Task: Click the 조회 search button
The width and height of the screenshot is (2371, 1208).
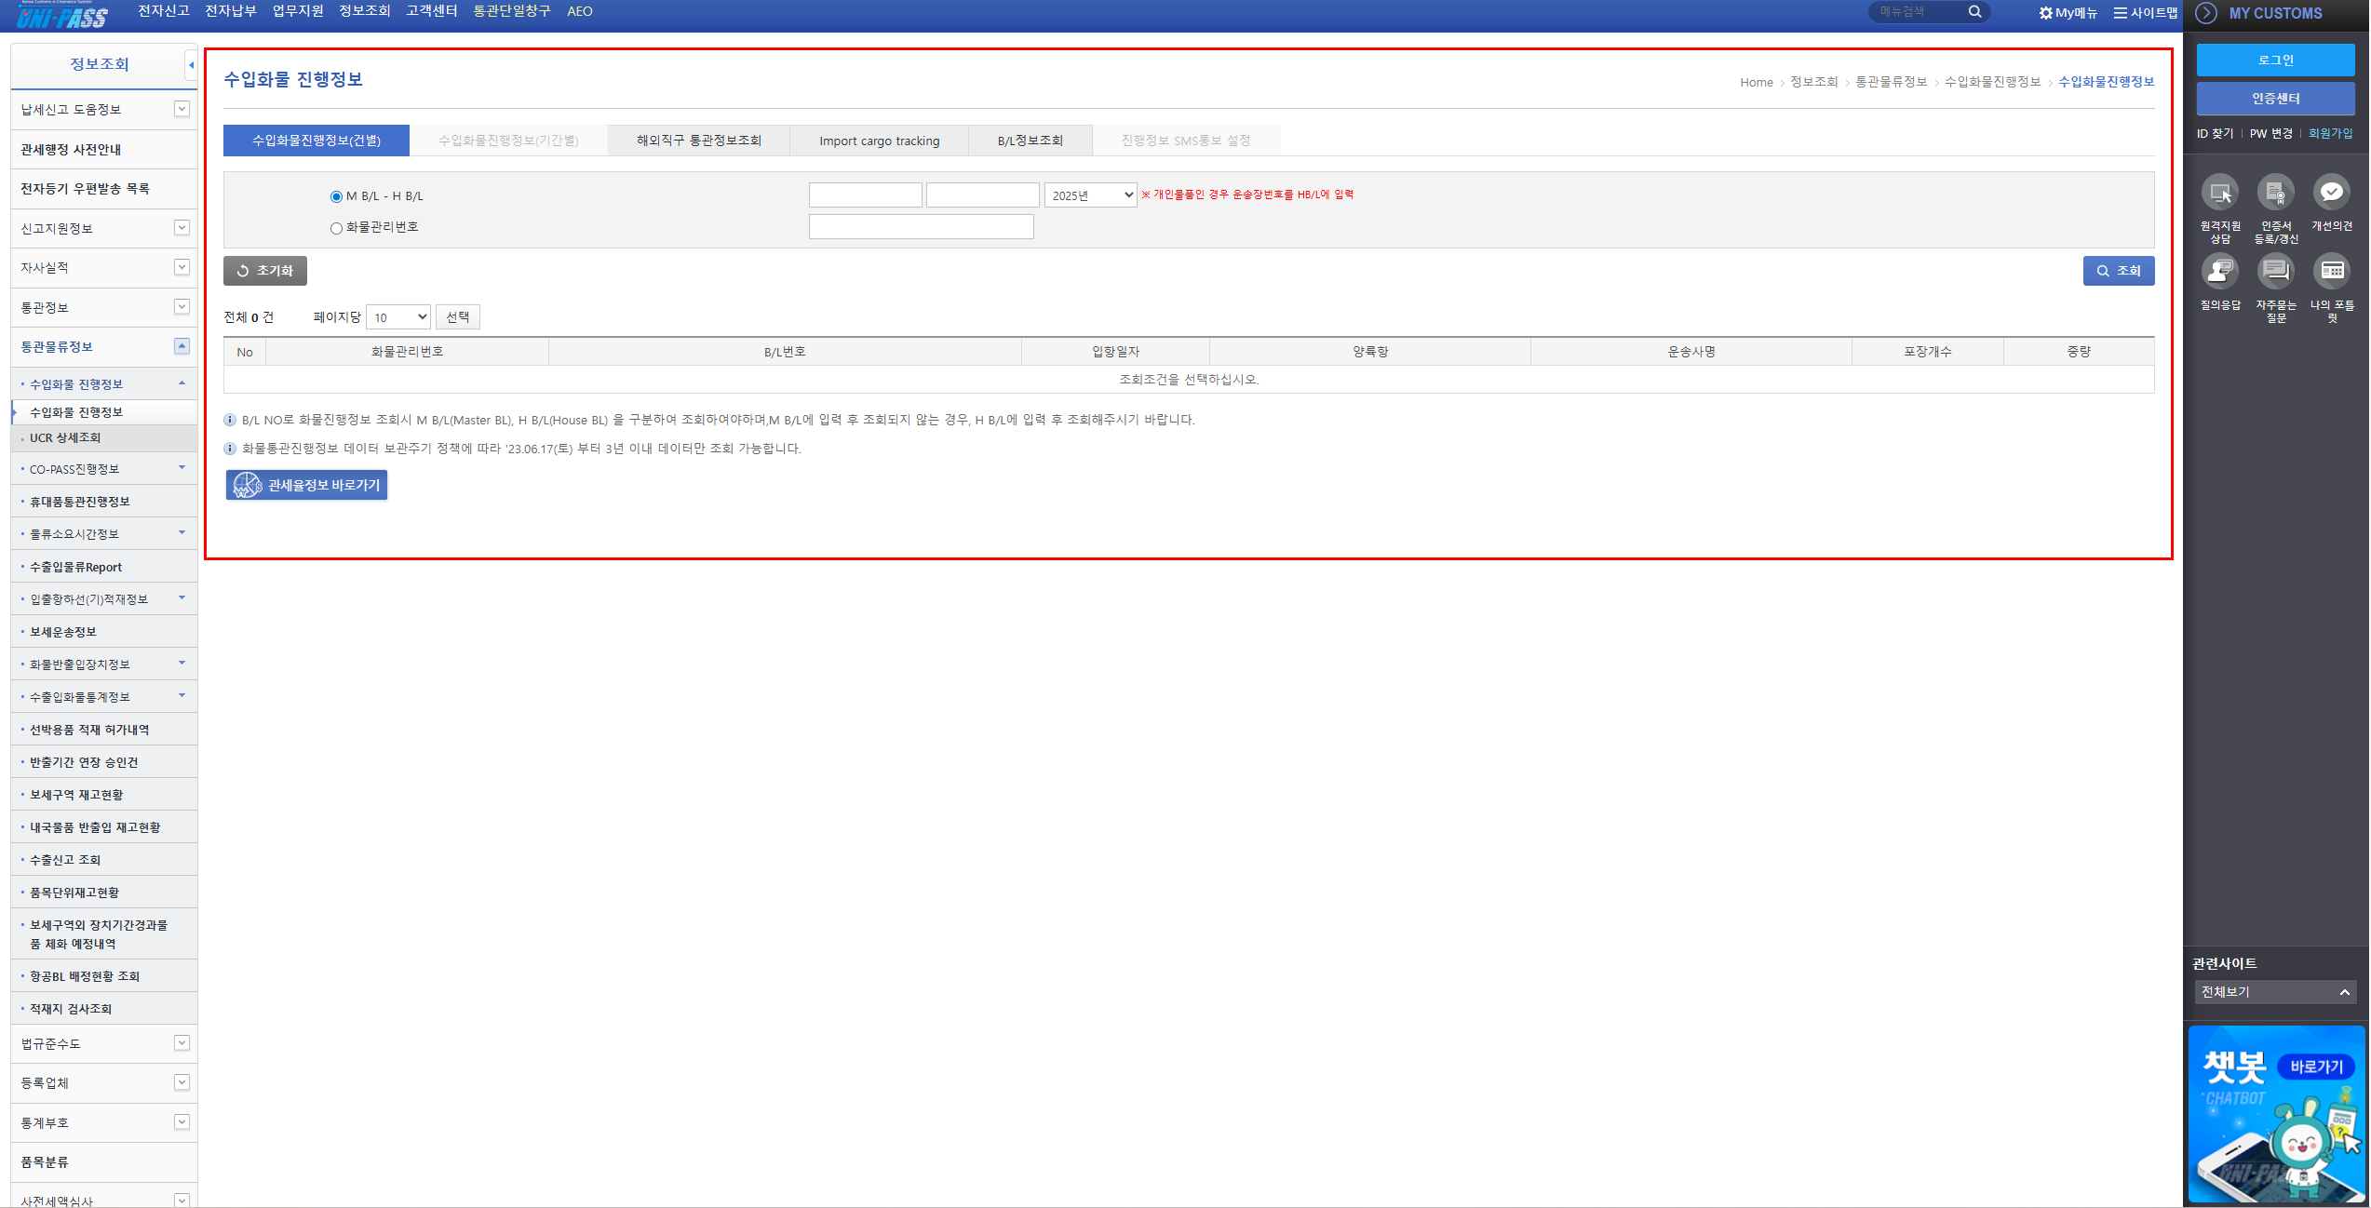Action: (x=2118, y=271)
